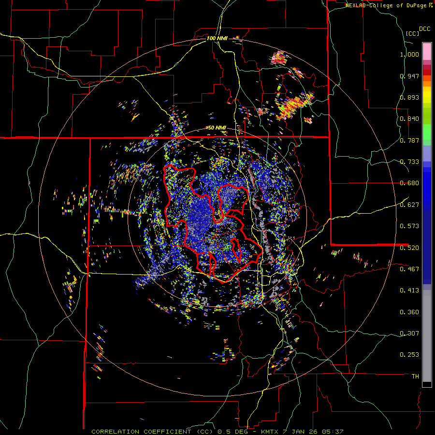
Task: Click the 0.947 scale value
Action: 409,76
